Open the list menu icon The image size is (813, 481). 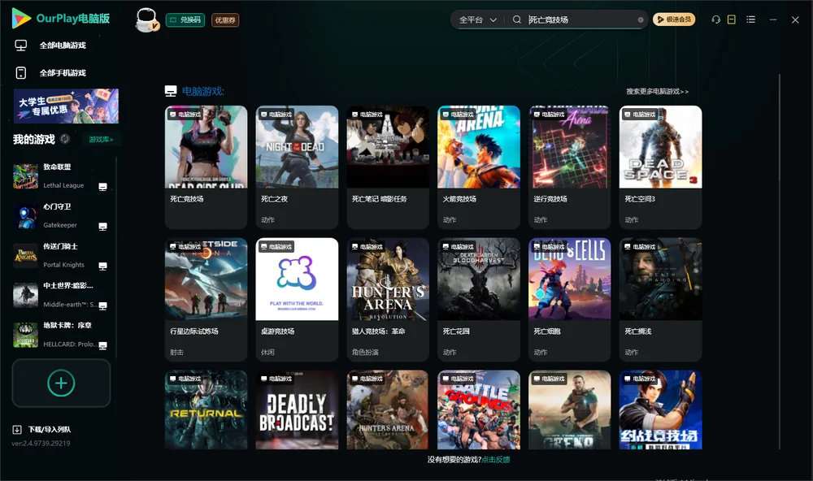750,19
